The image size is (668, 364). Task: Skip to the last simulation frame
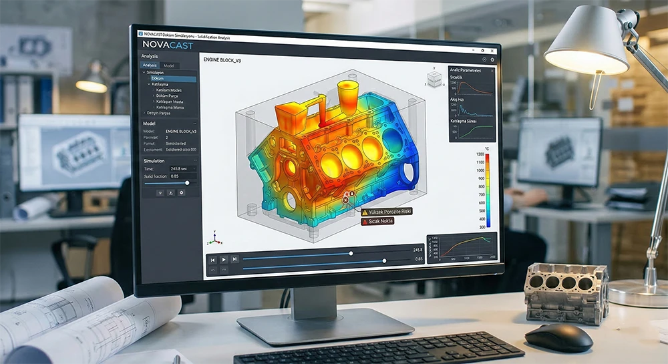(x=234, y=258)
